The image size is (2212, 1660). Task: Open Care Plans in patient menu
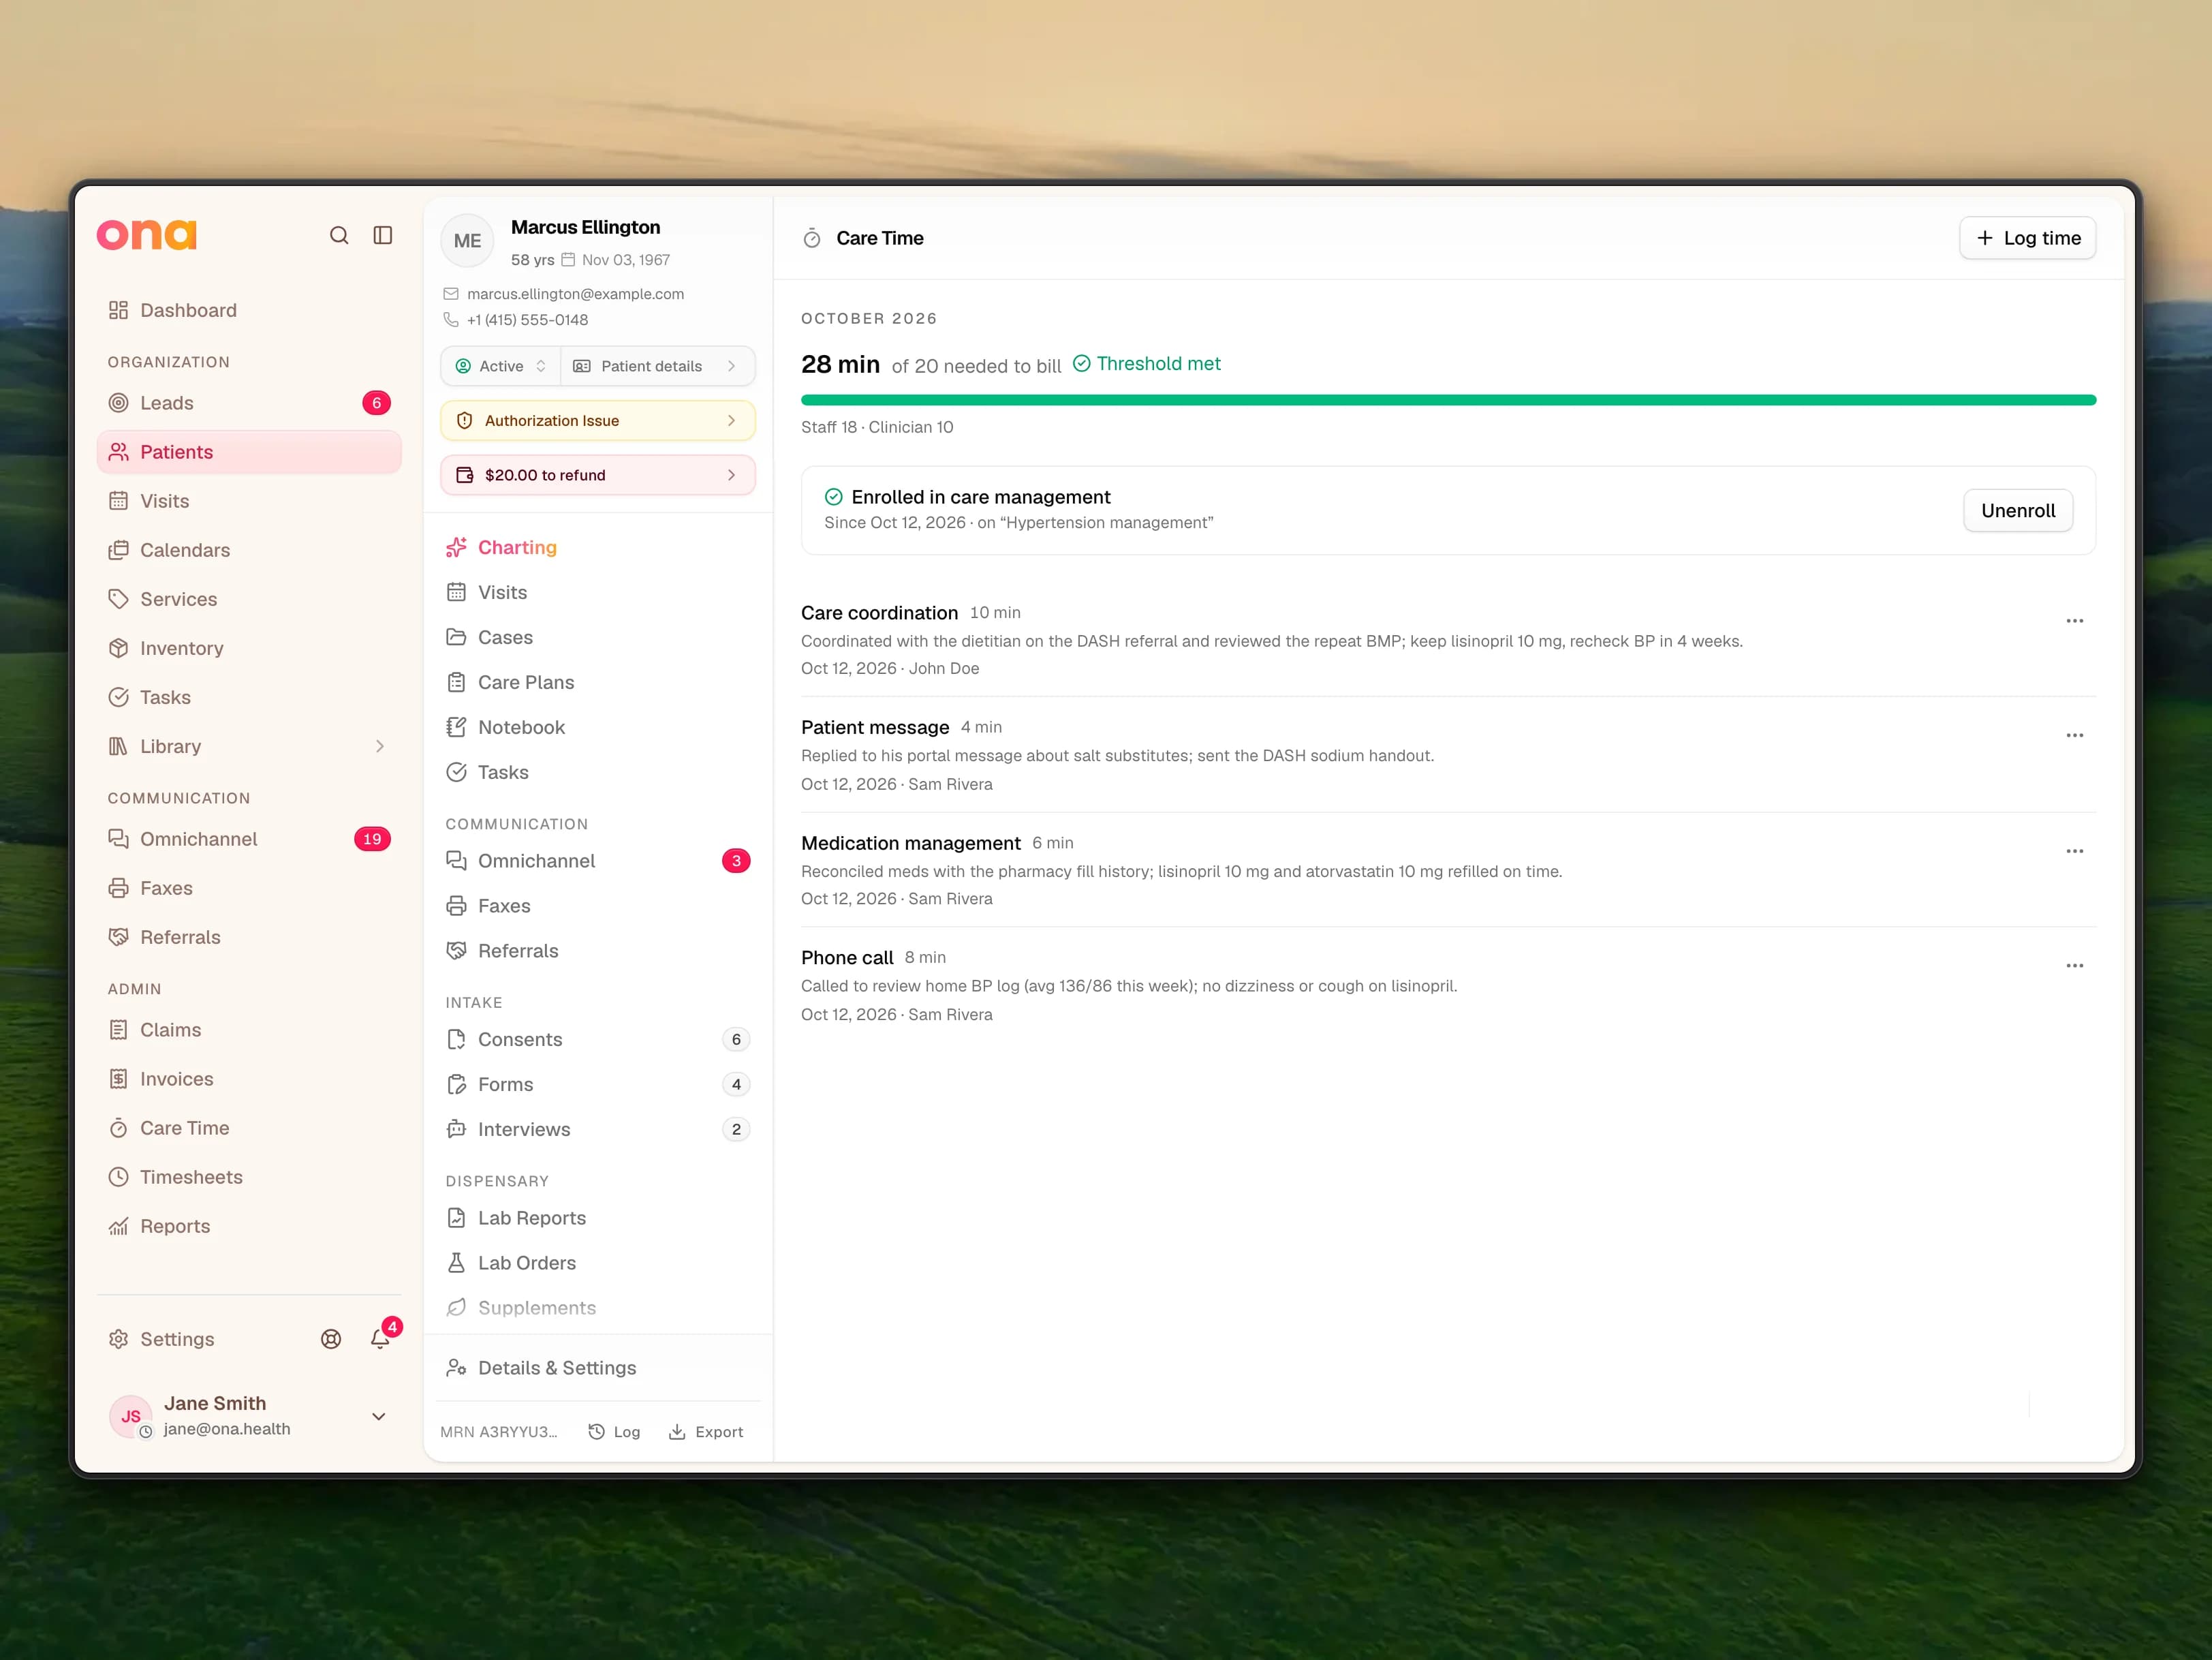(598, 682)
